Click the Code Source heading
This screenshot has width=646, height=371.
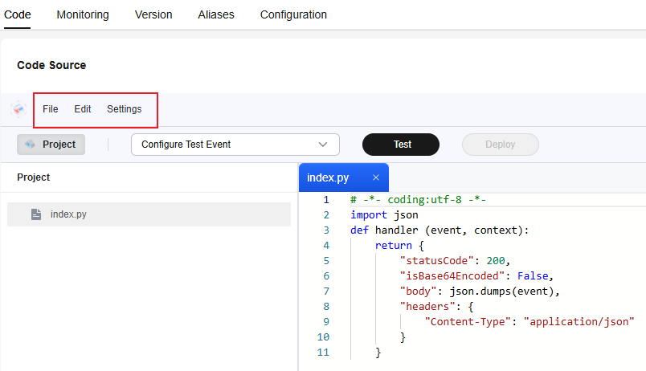pos(51,65)
